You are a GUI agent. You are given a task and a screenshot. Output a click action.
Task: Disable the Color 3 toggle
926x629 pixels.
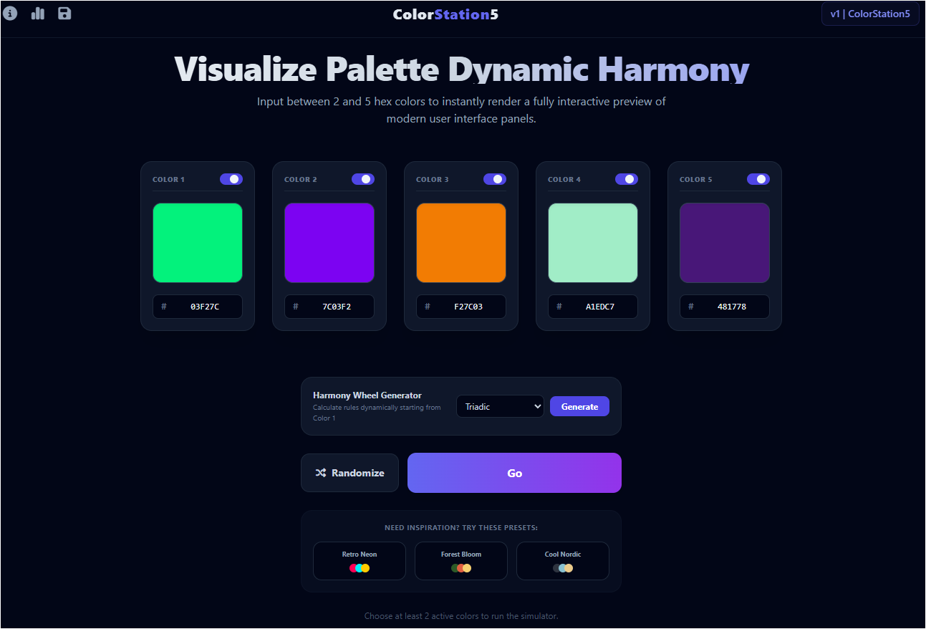(x=495, y=179)
